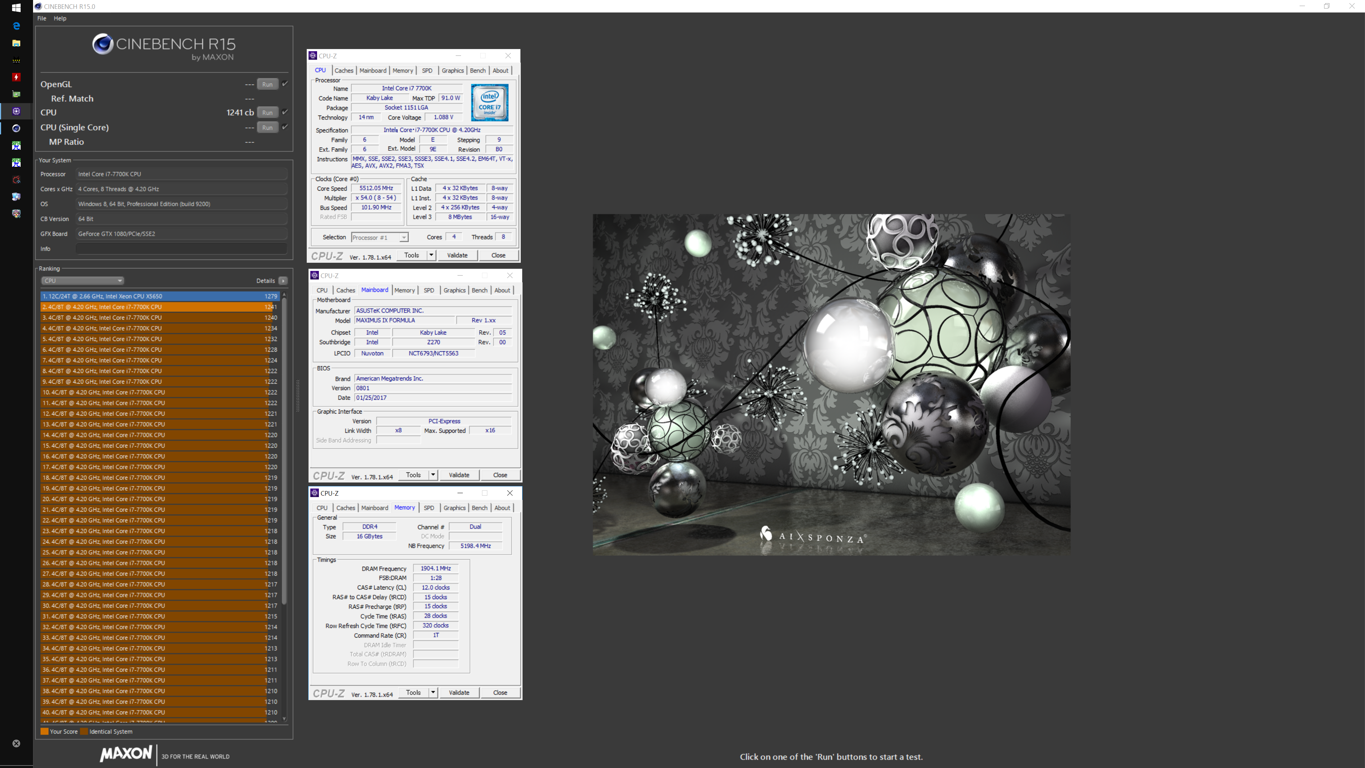
Task: Expand ranking Details arrow
Action: pos(283,281)
